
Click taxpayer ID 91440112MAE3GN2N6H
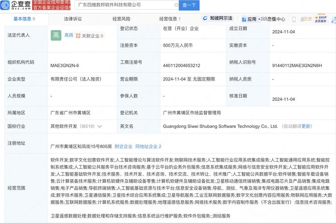click(297, 66)
